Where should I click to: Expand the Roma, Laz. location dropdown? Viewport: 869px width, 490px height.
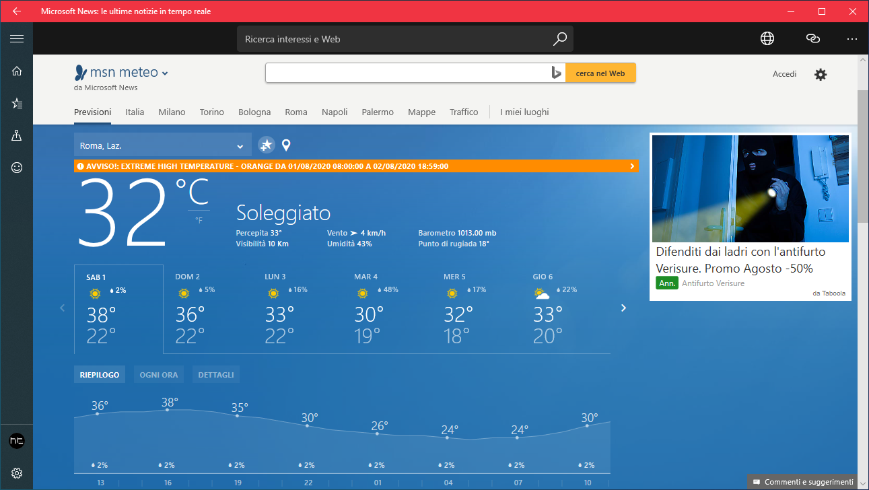click(x=240, y=145)
